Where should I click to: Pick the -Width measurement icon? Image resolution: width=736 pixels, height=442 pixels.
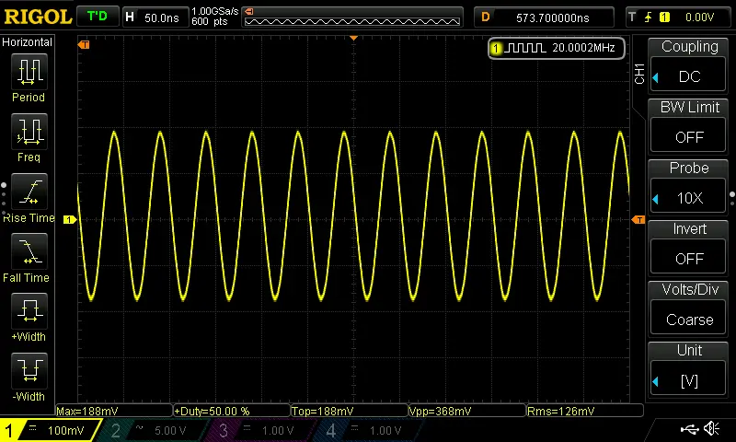pyautogui.click(x=29, y=371)
